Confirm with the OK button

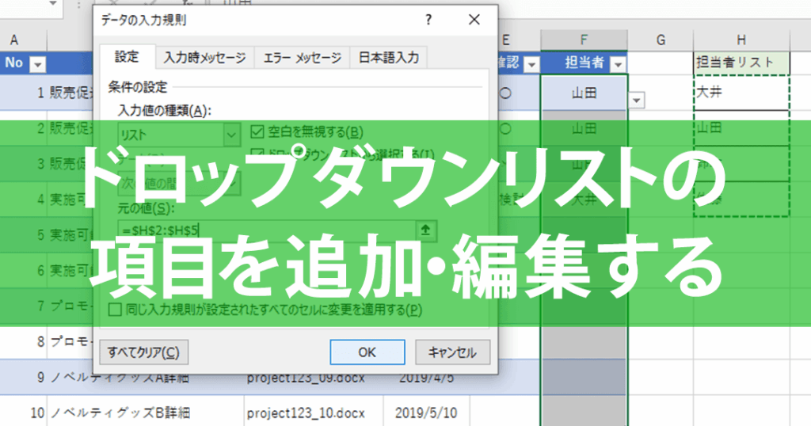coord(367,352)
